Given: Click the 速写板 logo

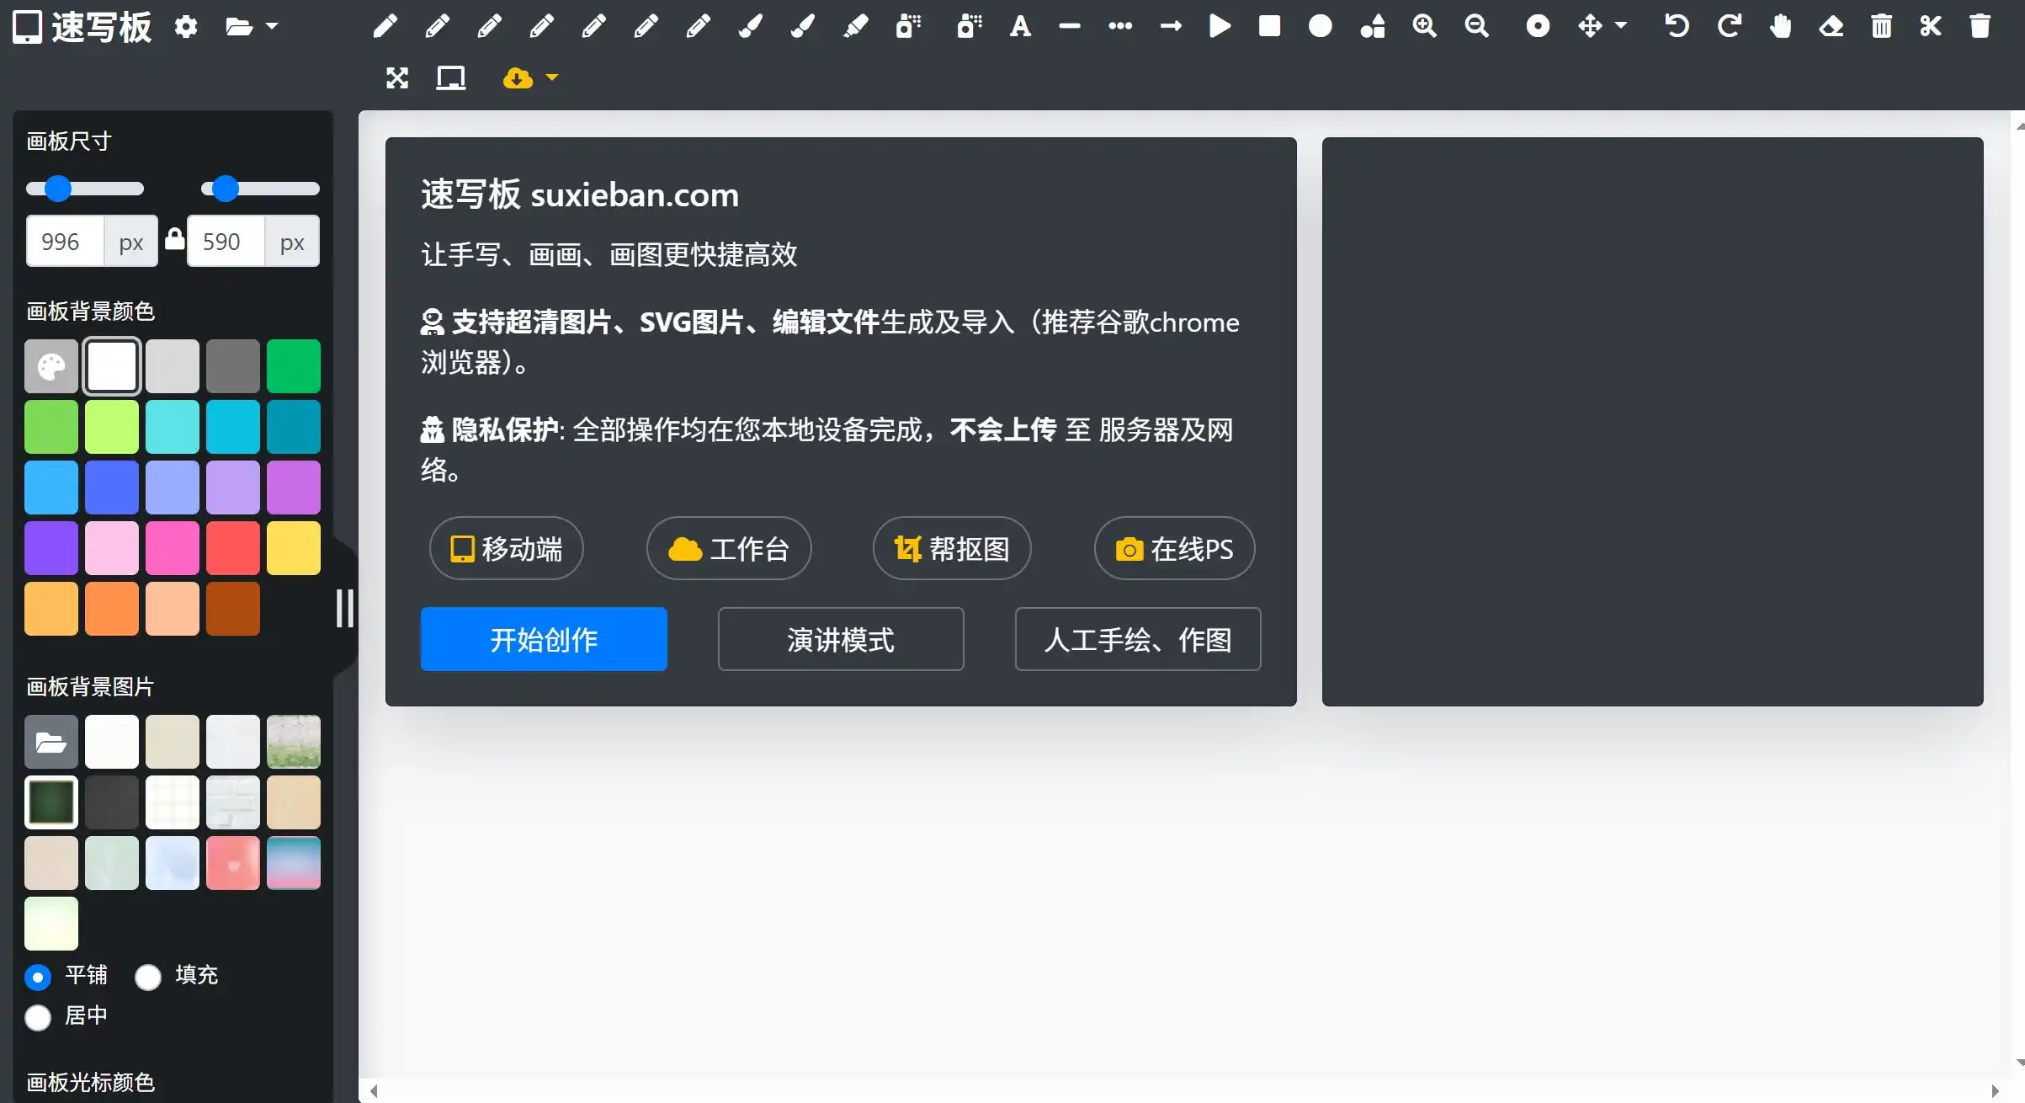Looking at the screenshot, I should click(82, 26).
